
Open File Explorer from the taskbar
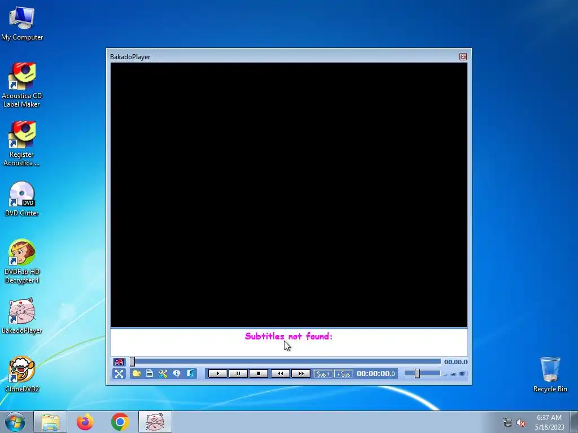[50, 422]
